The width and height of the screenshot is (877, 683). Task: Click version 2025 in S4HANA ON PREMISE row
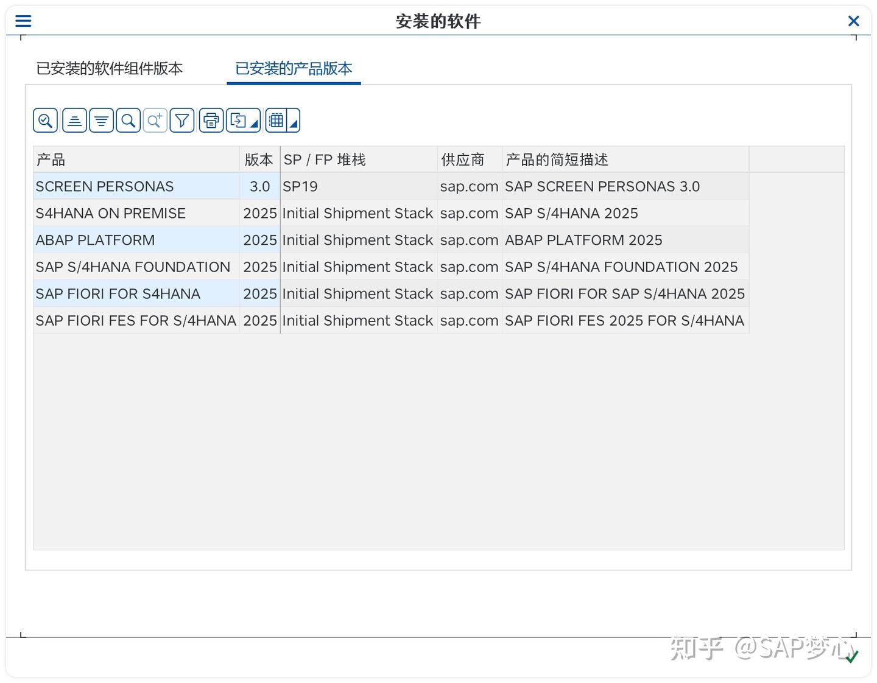[x=259, y=213]
